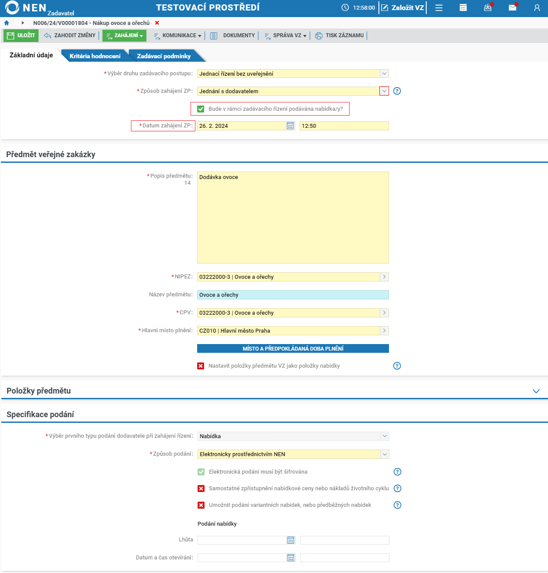
Task: Open help for Umožnit podání variantních nabídek
Action: pos(397,505)
